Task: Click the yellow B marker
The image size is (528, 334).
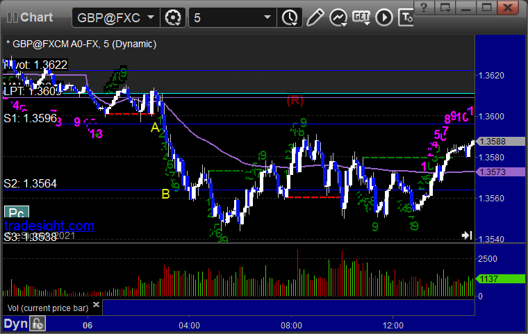Action: tap(165, 194)
